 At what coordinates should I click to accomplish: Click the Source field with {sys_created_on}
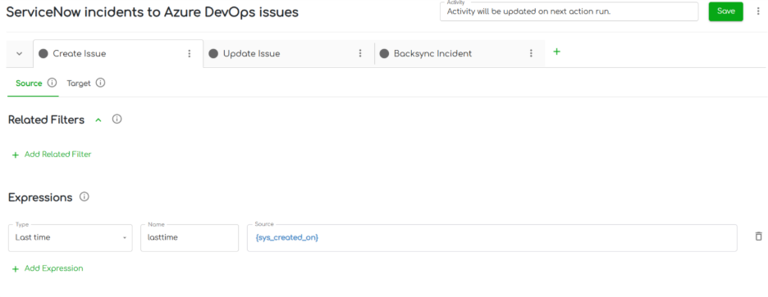[492, 238]
